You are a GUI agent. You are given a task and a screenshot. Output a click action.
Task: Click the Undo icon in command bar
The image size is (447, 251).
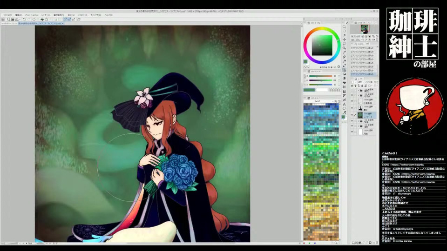tap(25, 20)
